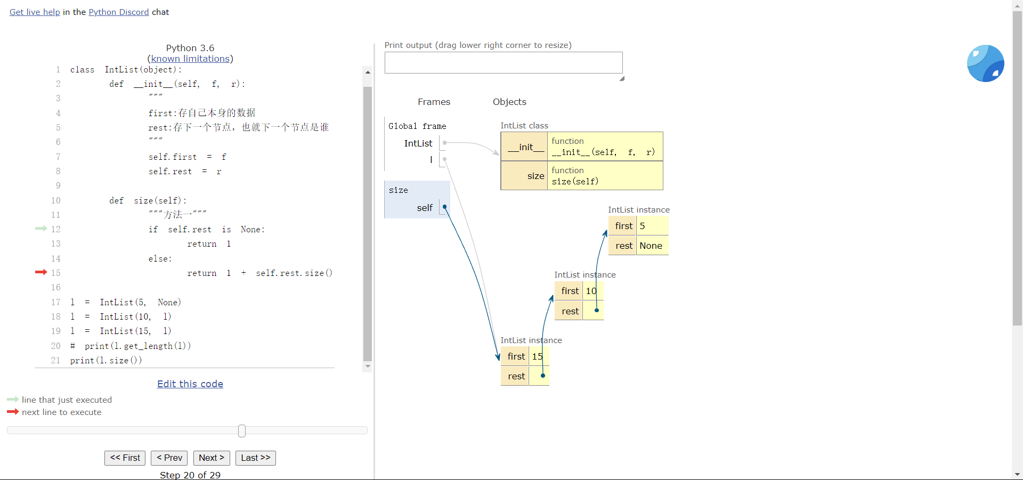Click the Step 20 of 29 label

pyautogui.click(x=190, y=475)
